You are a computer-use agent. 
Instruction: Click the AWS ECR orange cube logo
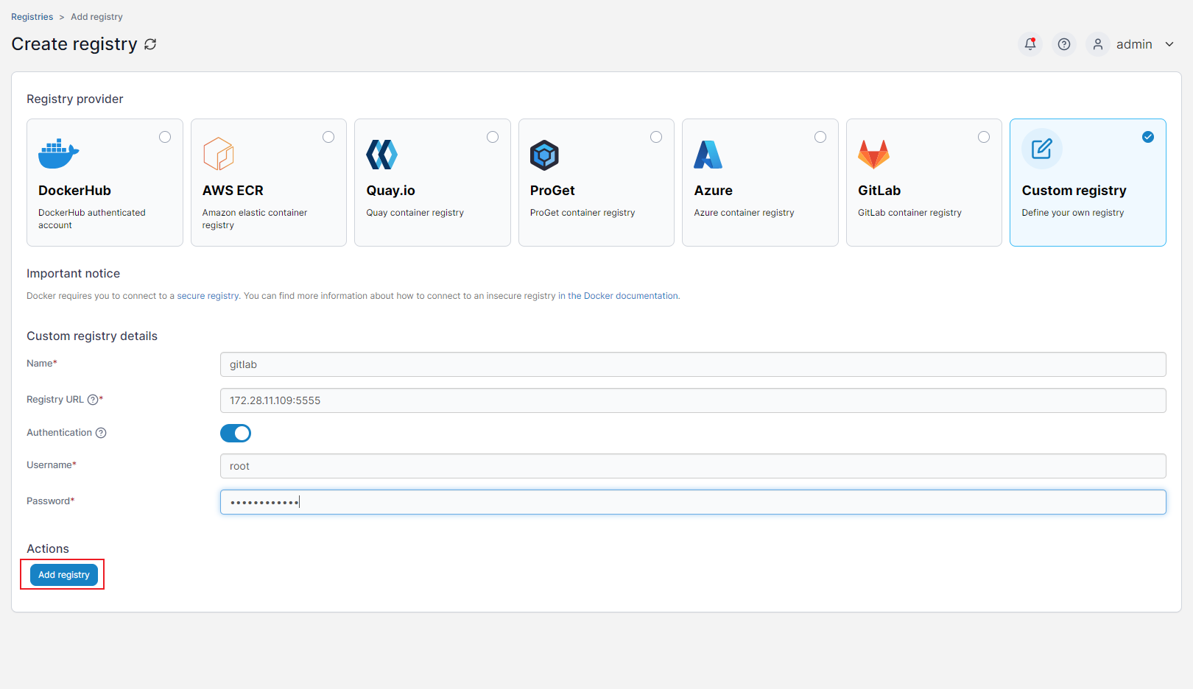tap(219, 154)
